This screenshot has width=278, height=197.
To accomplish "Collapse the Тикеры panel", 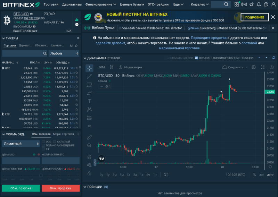I will tap(3, 38).
